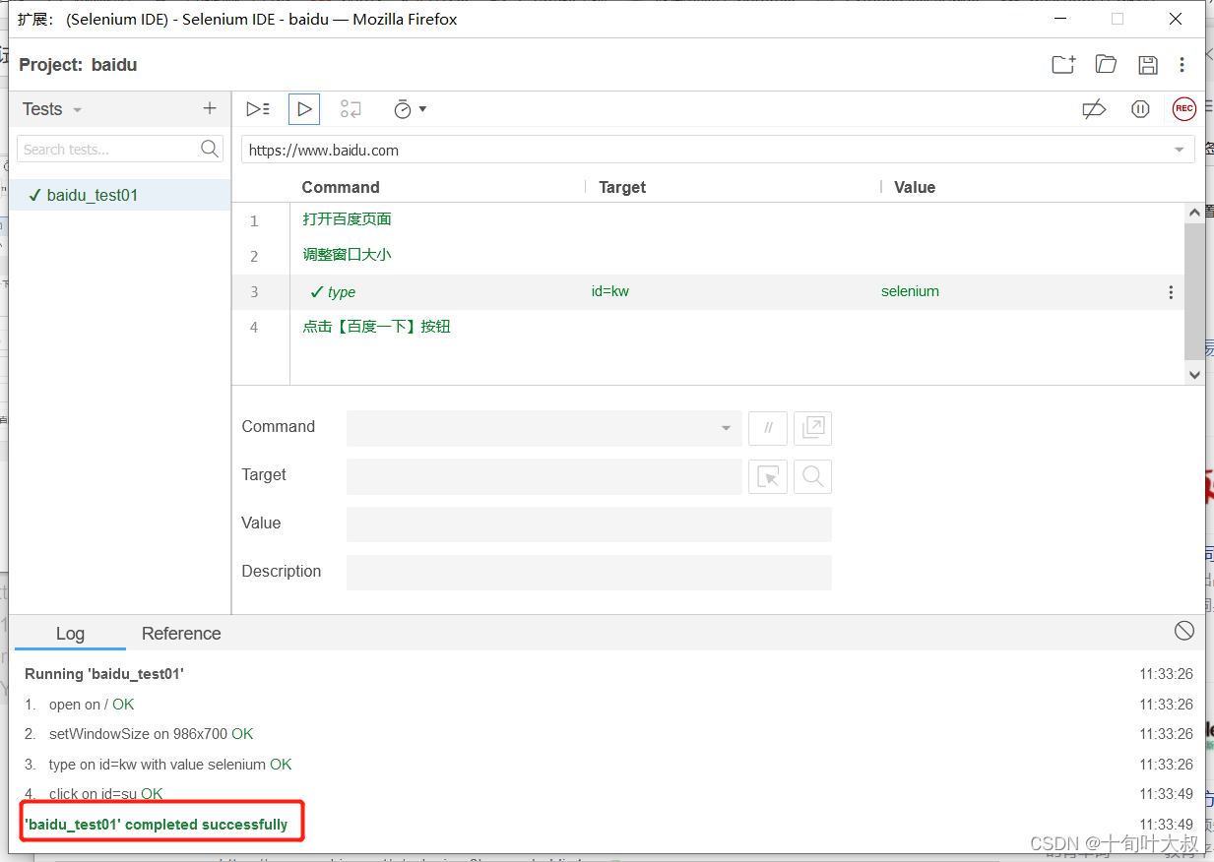Screen dimensions: 1214x862
Task: Click the find target in page icon
Action: pyautogui.click(x=813, y=476)
